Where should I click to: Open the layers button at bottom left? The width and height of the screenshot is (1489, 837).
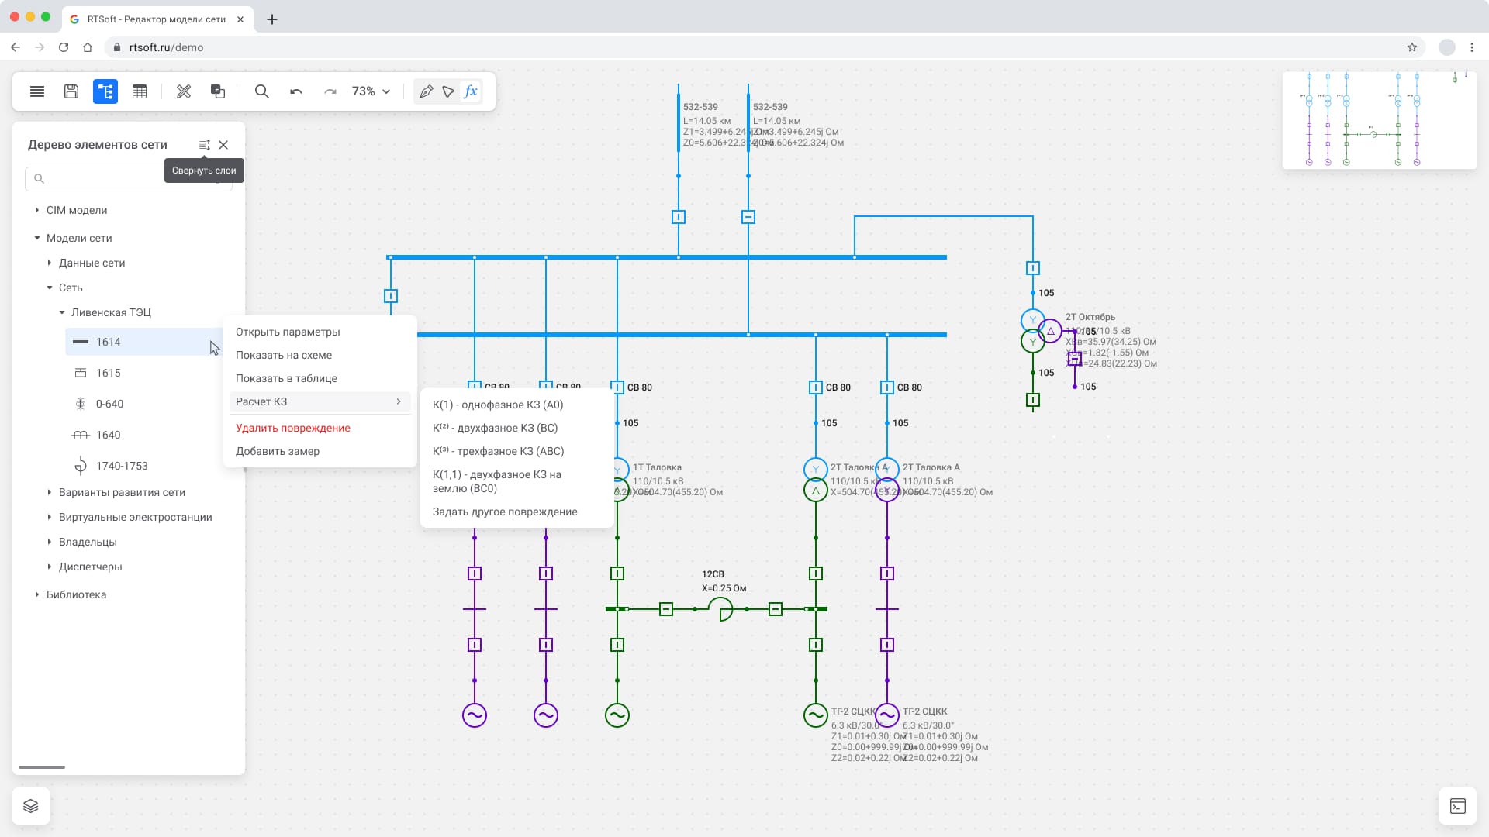tap(31, 806)
